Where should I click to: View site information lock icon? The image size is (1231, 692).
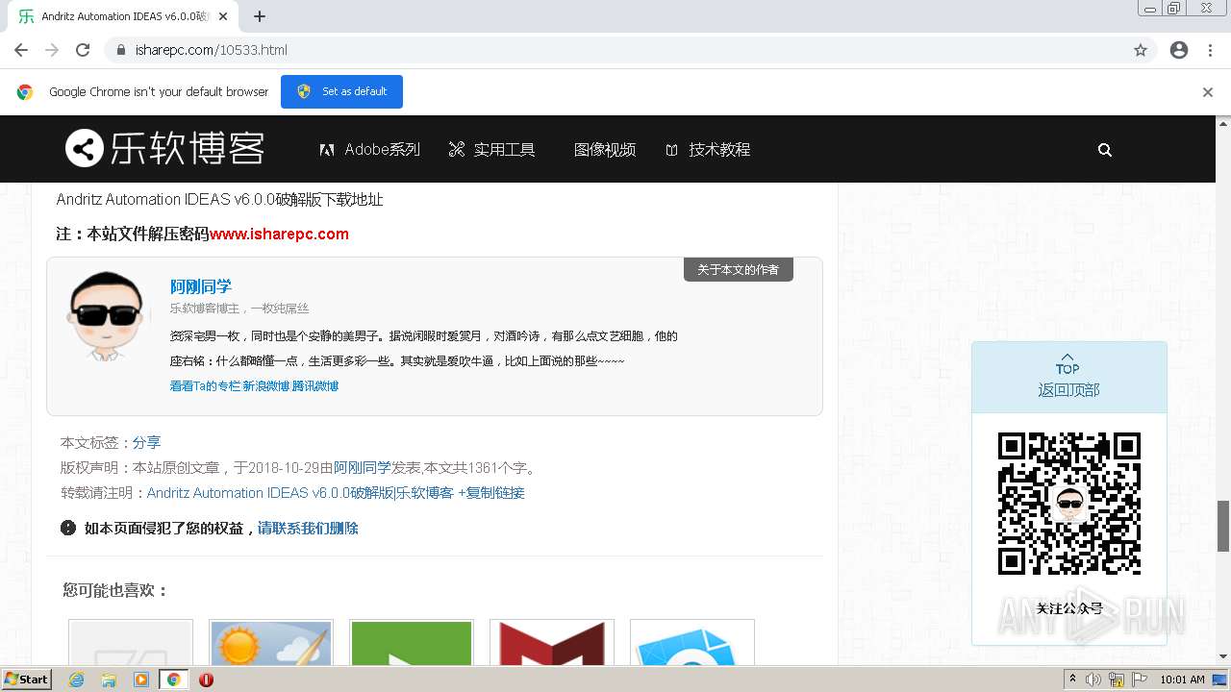(121, 50)
